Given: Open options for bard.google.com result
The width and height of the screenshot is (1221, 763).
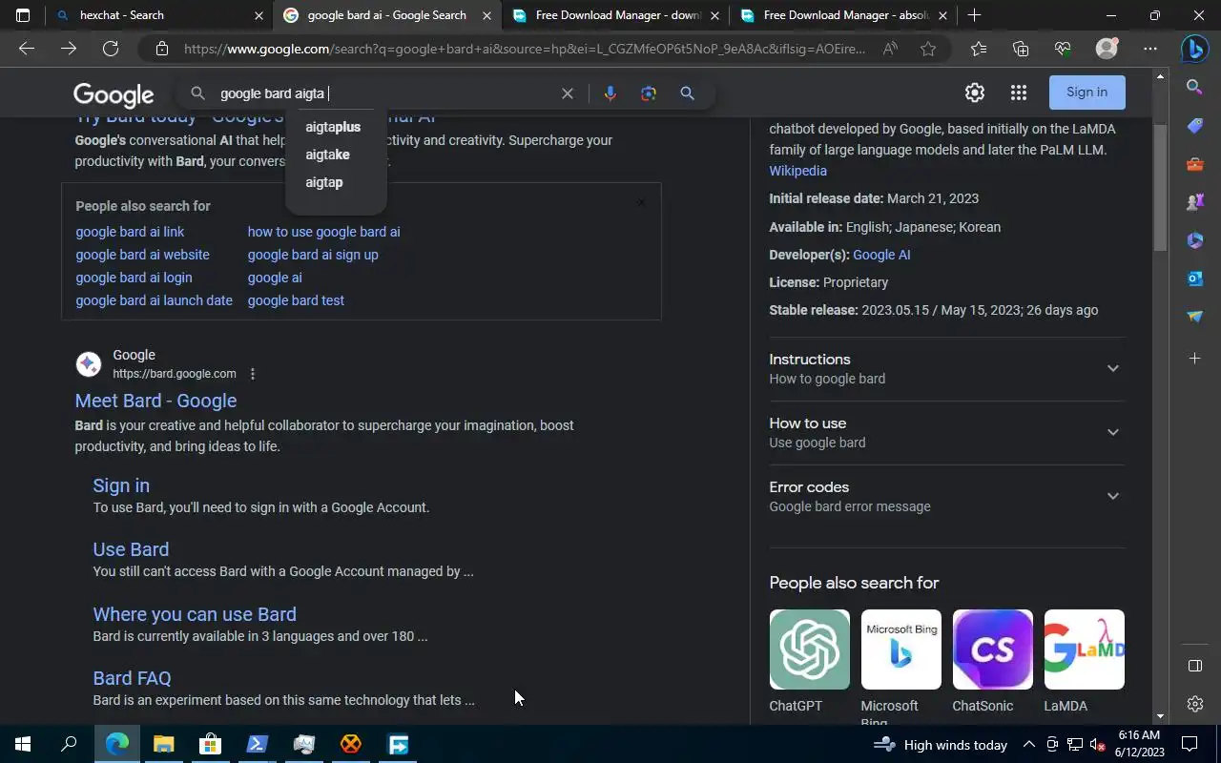Looking at the screenshot, I should pos(253,374).
